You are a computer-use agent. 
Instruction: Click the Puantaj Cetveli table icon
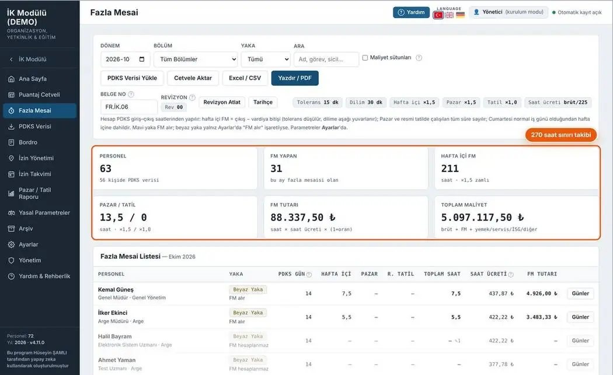[11, 95]
